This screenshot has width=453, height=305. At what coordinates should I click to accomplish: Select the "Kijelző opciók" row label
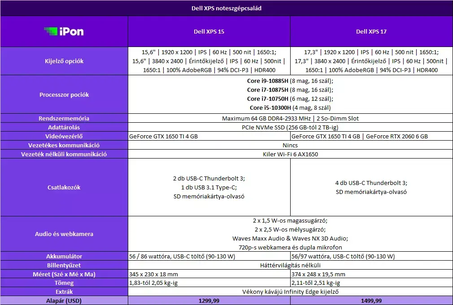pos(64,61)
